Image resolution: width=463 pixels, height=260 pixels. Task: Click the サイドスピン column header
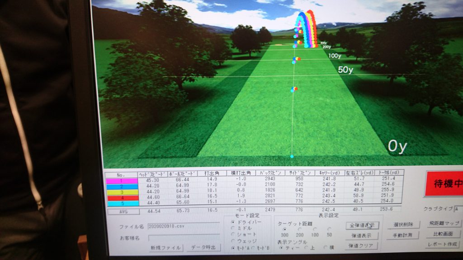pyautogui.click(x=300, y=173)
